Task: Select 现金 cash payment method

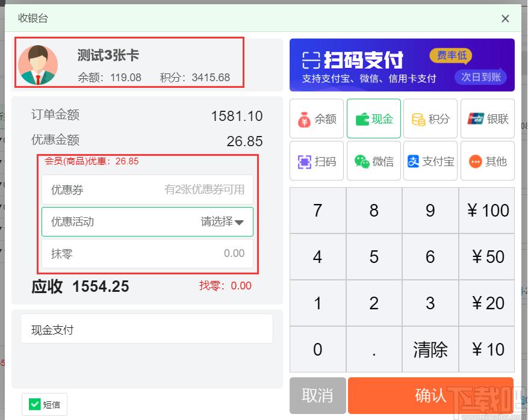Action: (374, 119)
